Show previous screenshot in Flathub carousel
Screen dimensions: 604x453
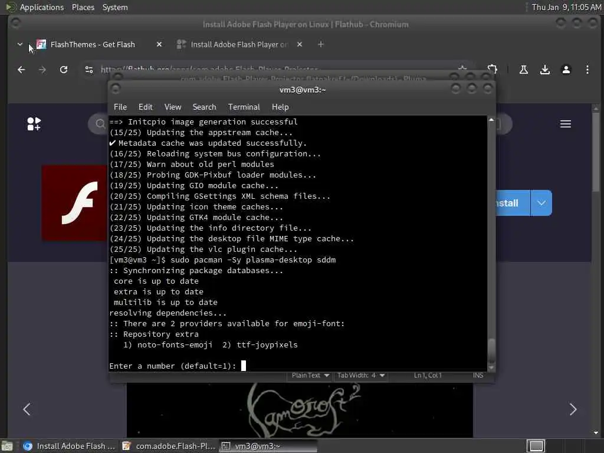(27, 409)
